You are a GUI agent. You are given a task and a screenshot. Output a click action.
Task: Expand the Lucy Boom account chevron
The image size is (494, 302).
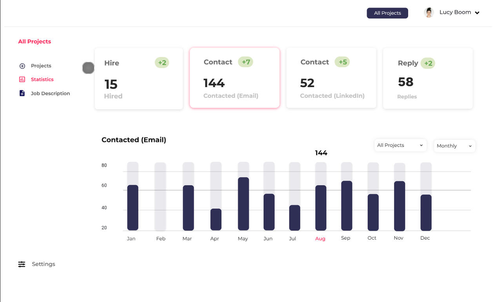(x=477, y=13)
